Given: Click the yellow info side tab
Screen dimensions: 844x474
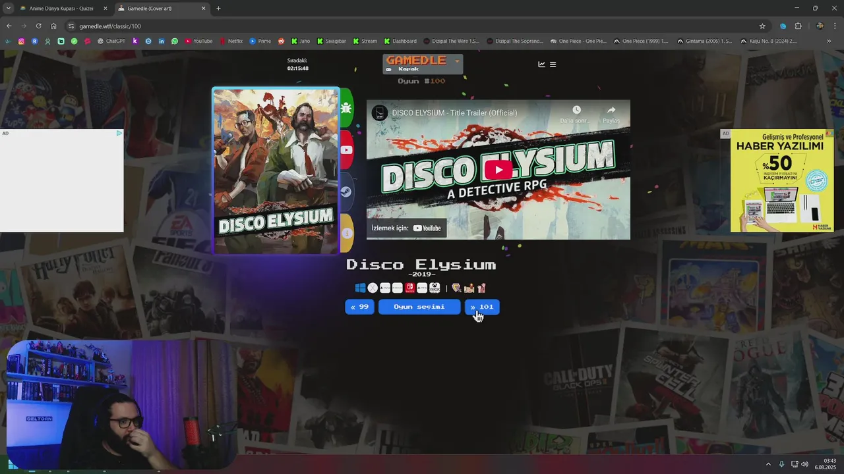Looking at the screenshot, I should [x=346, y=233].
